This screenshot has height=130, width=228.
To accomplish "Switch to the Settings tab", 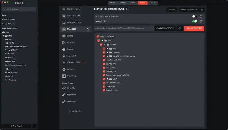I will (x=123, y=3).
